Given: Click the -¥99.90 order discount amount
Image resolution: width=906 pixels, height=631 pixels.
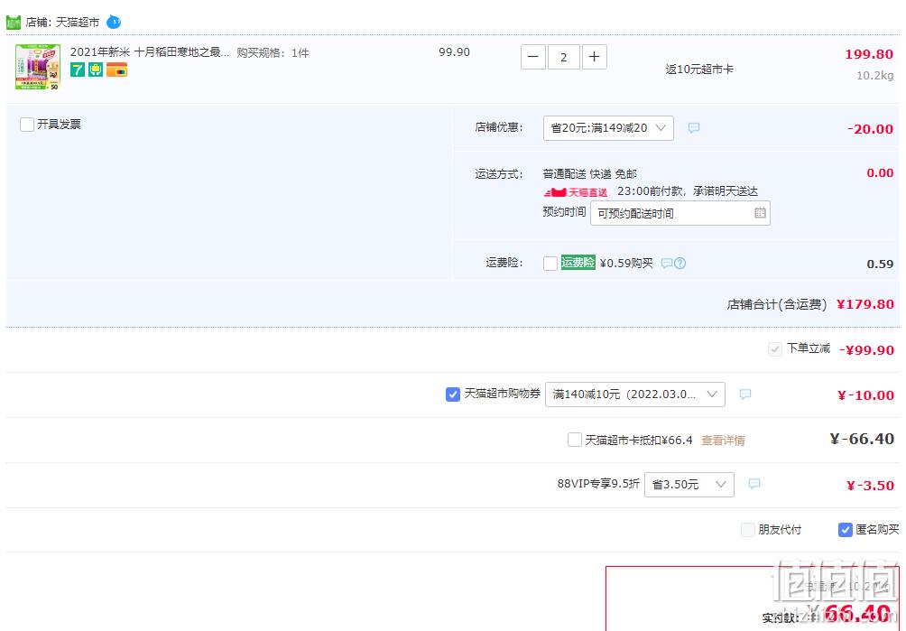Looking at the screenshot, I should (x=866, y=350).
